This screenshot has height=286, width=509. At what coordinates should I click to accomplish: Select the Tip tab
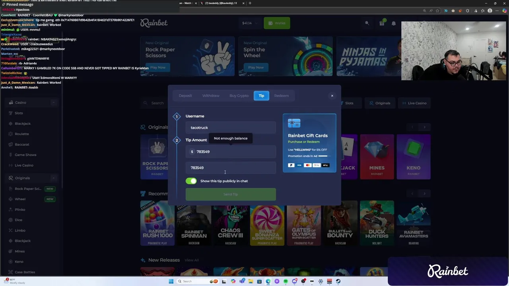(261, 96)
